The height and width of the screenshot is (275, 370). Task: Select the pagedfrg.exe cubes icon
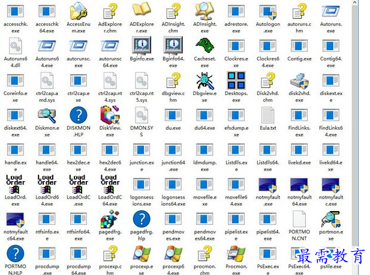tap(110, 219)
